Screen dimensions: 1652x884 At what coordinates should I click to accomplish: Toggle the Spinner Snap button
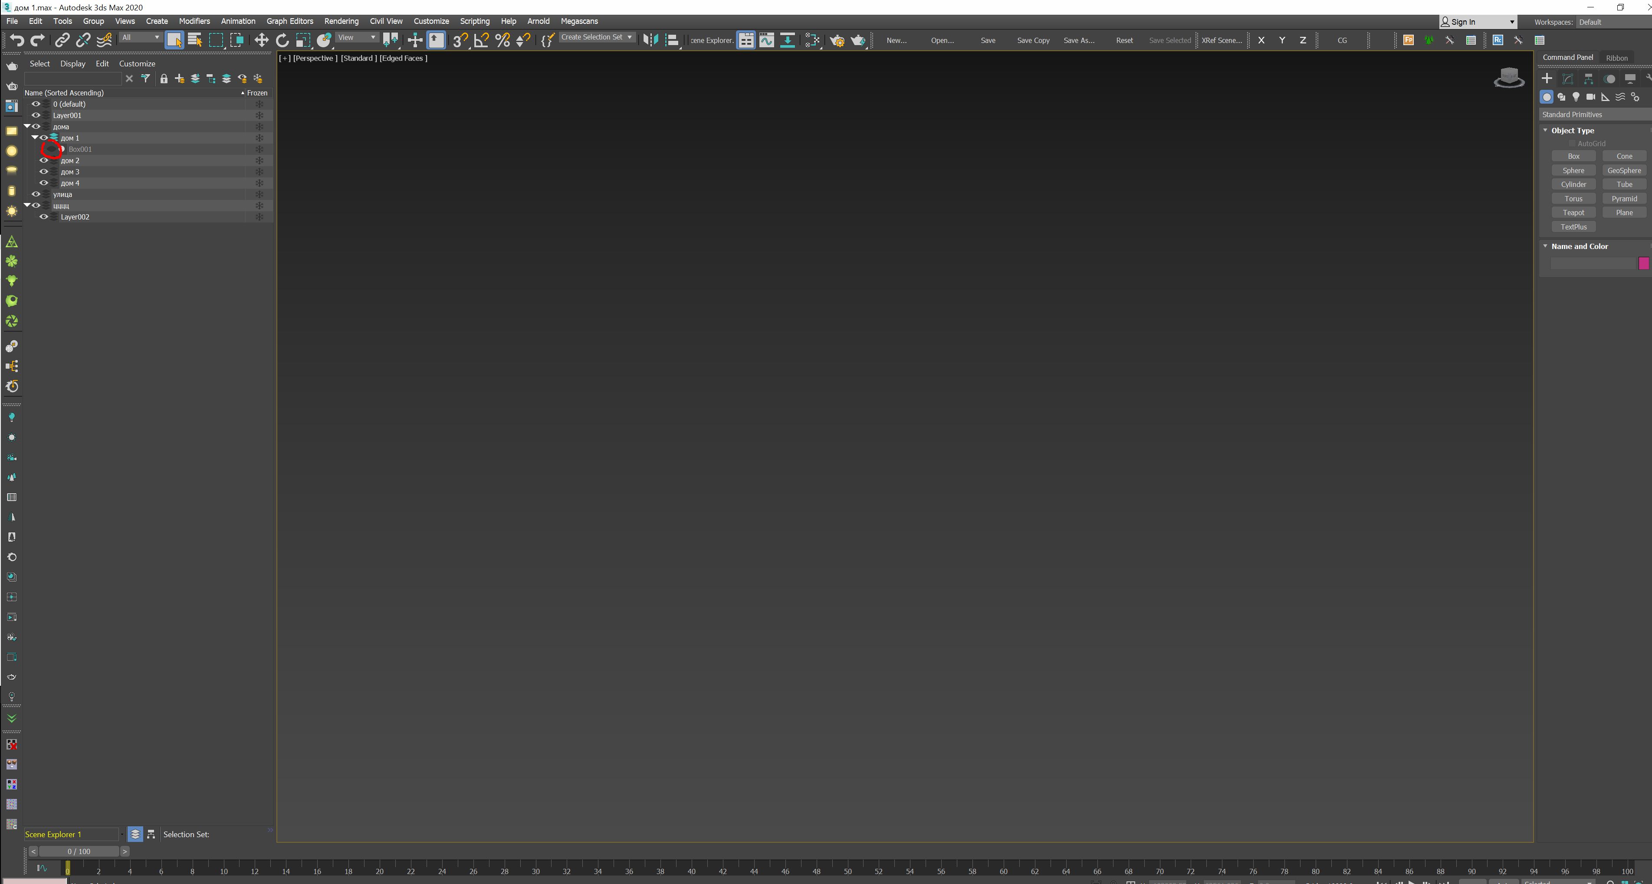click(522, 40)
